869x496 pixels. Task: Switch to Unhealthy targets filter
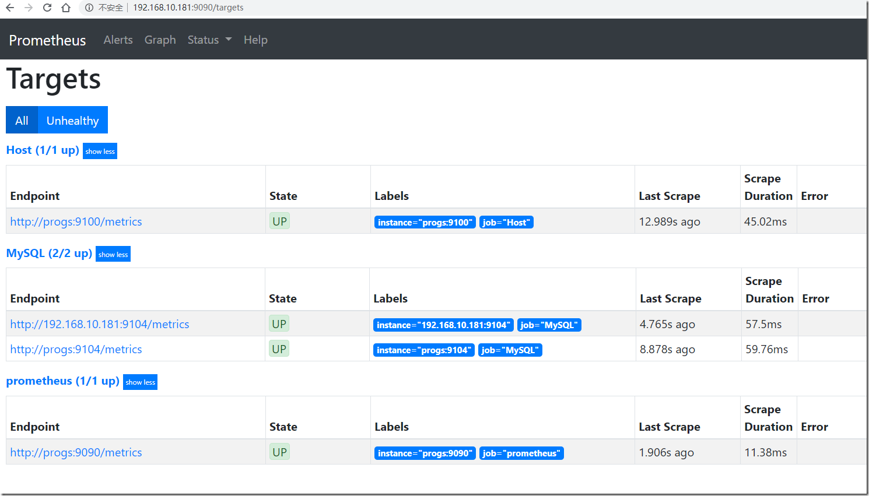pos(73,120)
